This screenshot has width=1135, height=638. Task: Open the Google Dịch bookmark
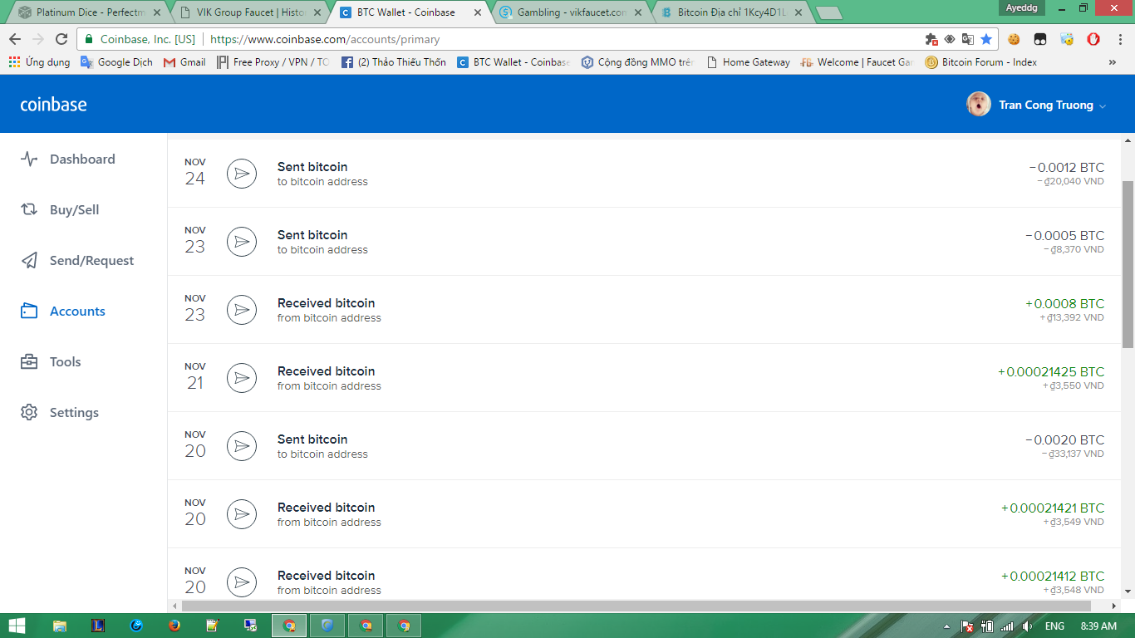[116, 62]
